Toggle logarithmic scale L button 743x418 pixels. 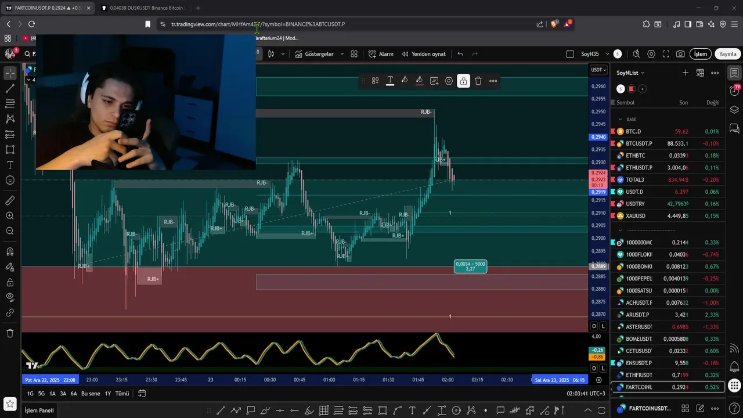click(604, 326)
